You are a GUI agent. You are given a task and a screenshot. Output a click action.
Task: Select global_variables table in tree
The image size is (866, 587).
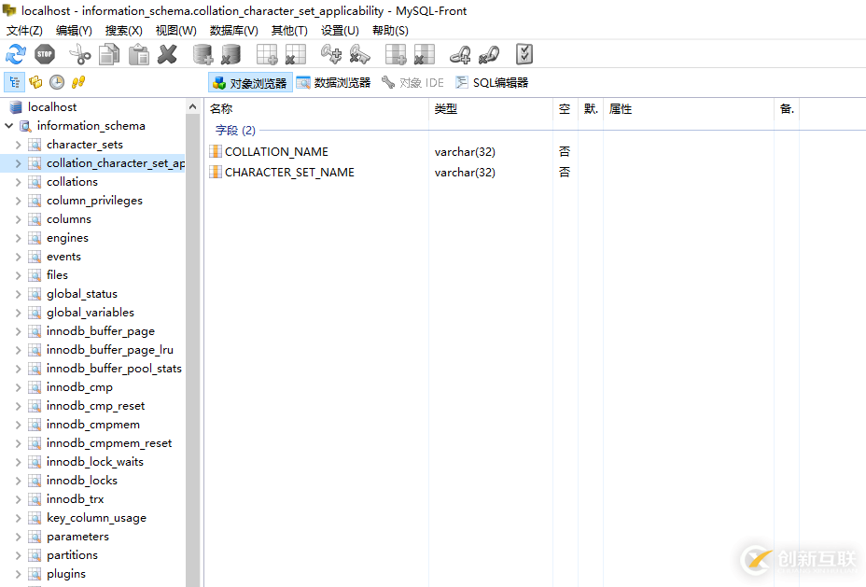coord(90,313)
